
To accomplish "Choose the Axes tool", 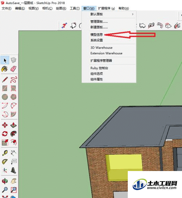I will tap(5, 170).
